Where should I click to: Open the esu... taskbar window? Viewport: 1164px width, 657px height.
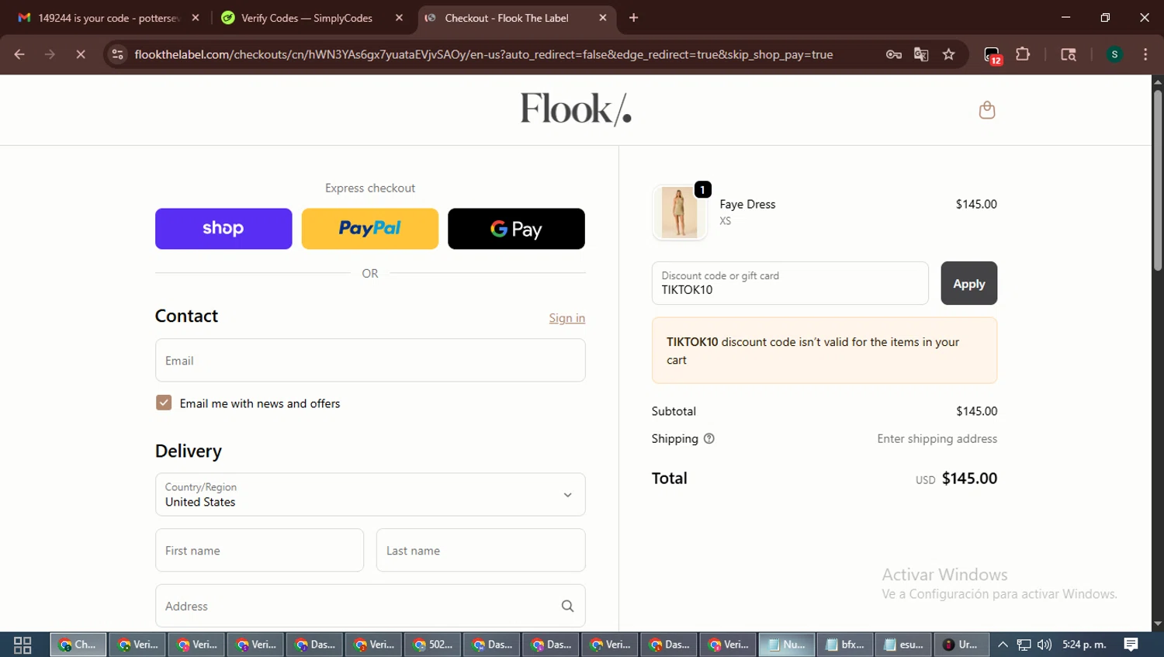[x=903, y=645]
